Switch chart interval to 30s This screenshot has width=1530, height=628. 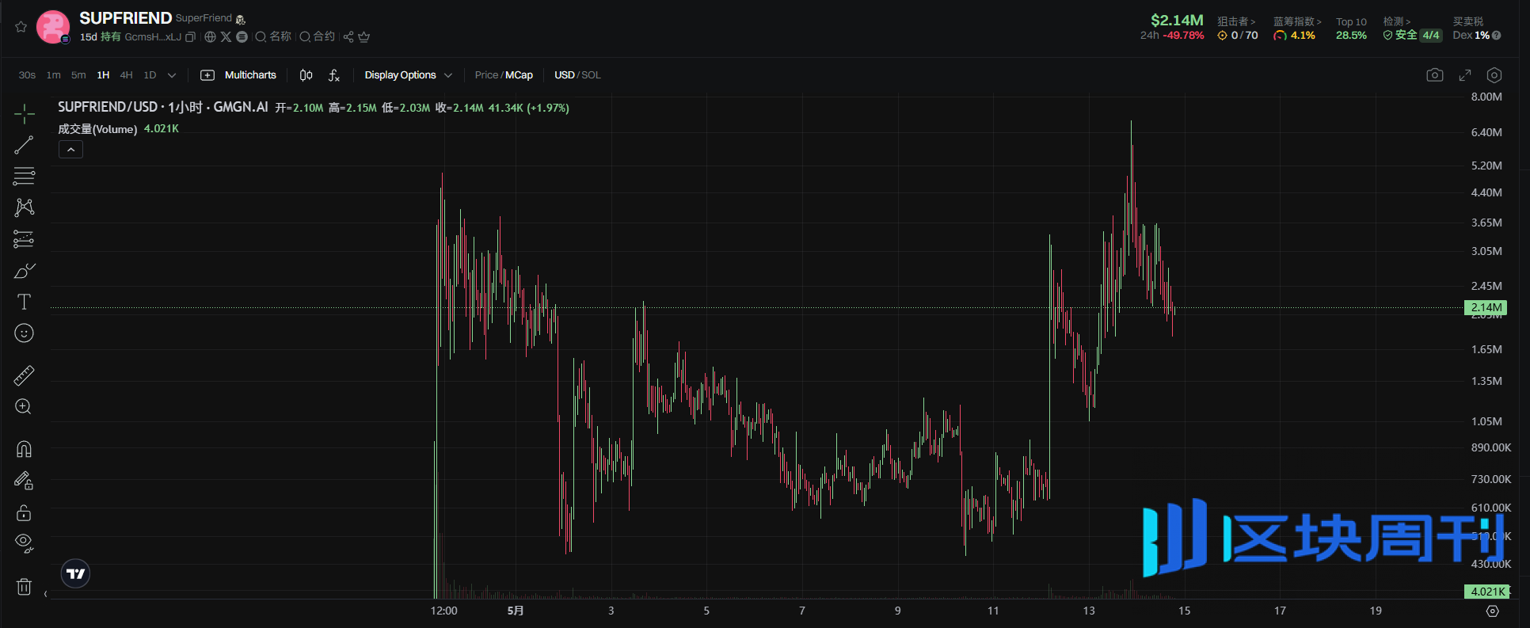(27, 75)
